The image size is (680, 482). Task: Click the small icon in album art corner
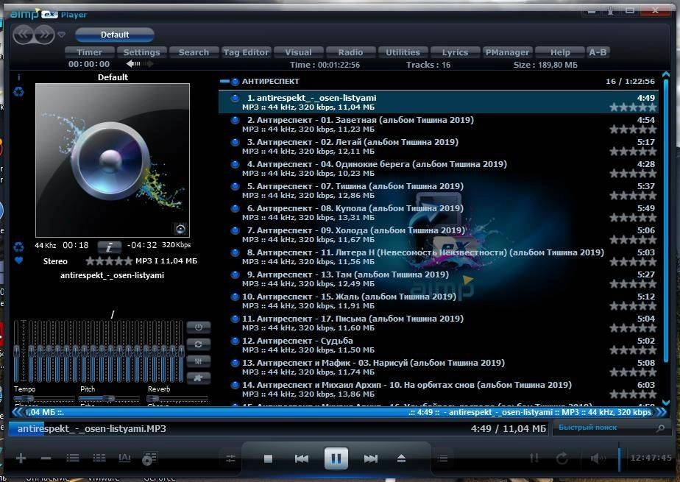click(x=180, y=228)
